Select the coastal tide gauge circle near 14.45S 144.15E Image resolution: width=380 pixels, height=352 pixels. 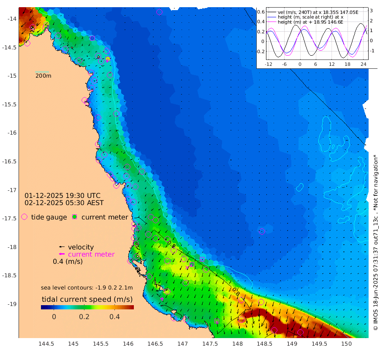pyautogui.click(x=27, y=43)
